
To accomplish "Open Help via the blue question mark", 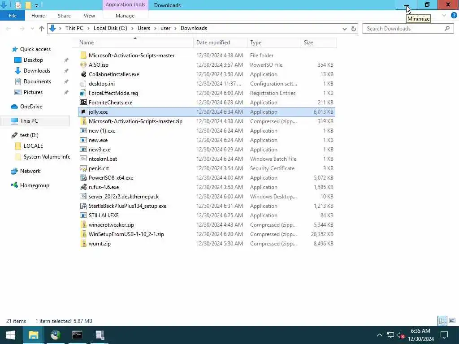I will [454, 16].
